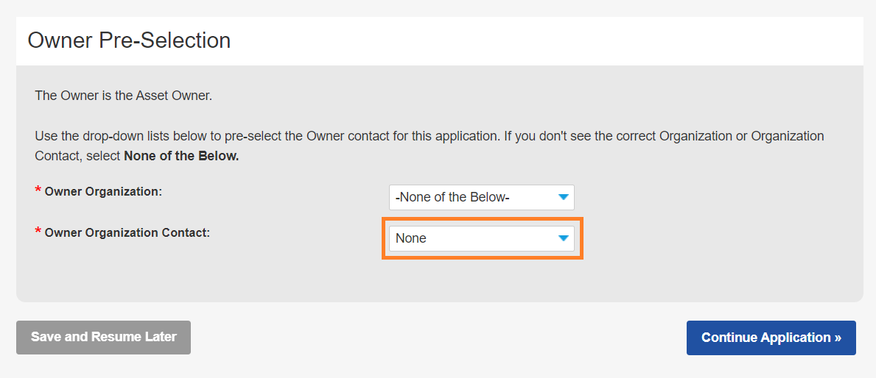This screenshot has width=876, height=378.
Task: Click the red asterisk before Owner Organization
Action: (38, 190)
